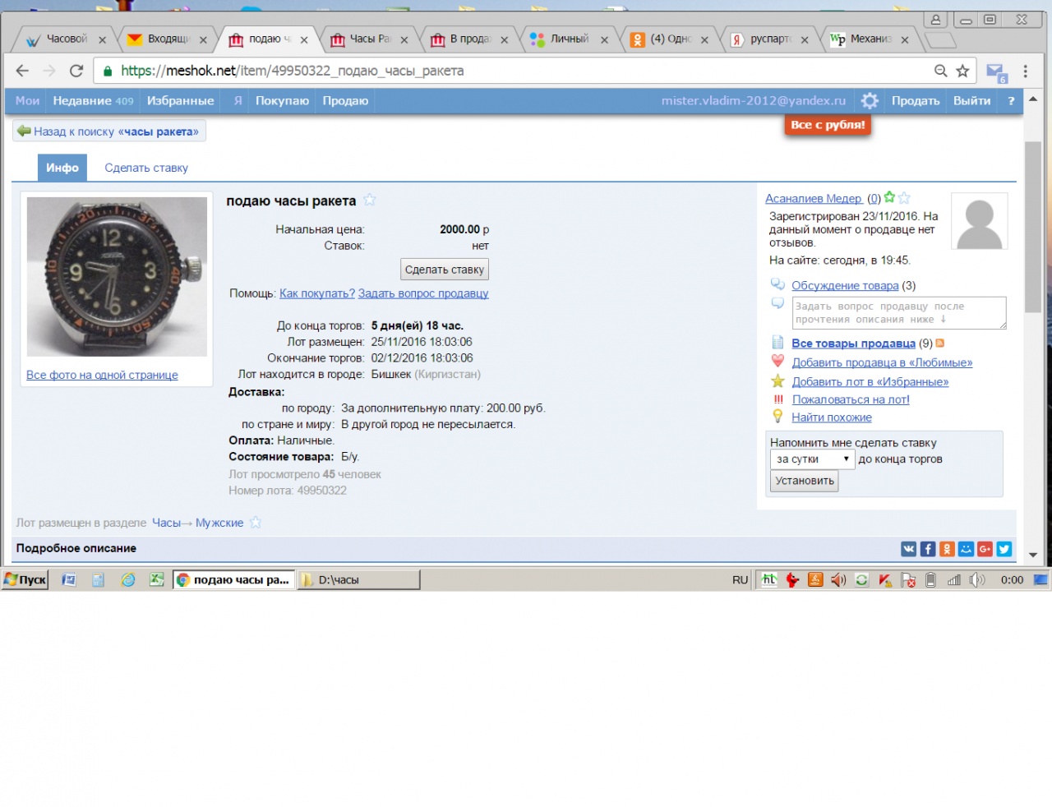Switch to the Сделать ставку tab
Viewport: 1052px width, 807px height.
pyautogui.click(x=146, y=168)
